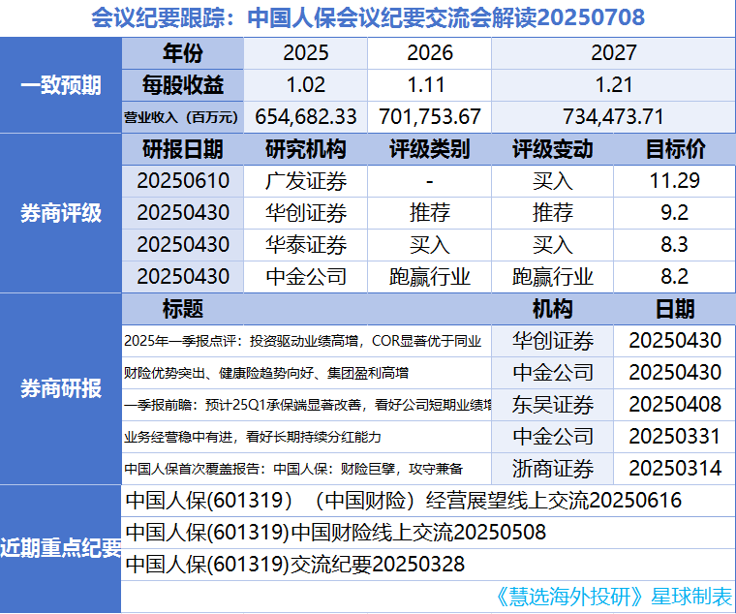Image resolution: width=736 pixels, height=614 pixels.
Task: Select 华泰证券 cell
Action: point(306,245)
